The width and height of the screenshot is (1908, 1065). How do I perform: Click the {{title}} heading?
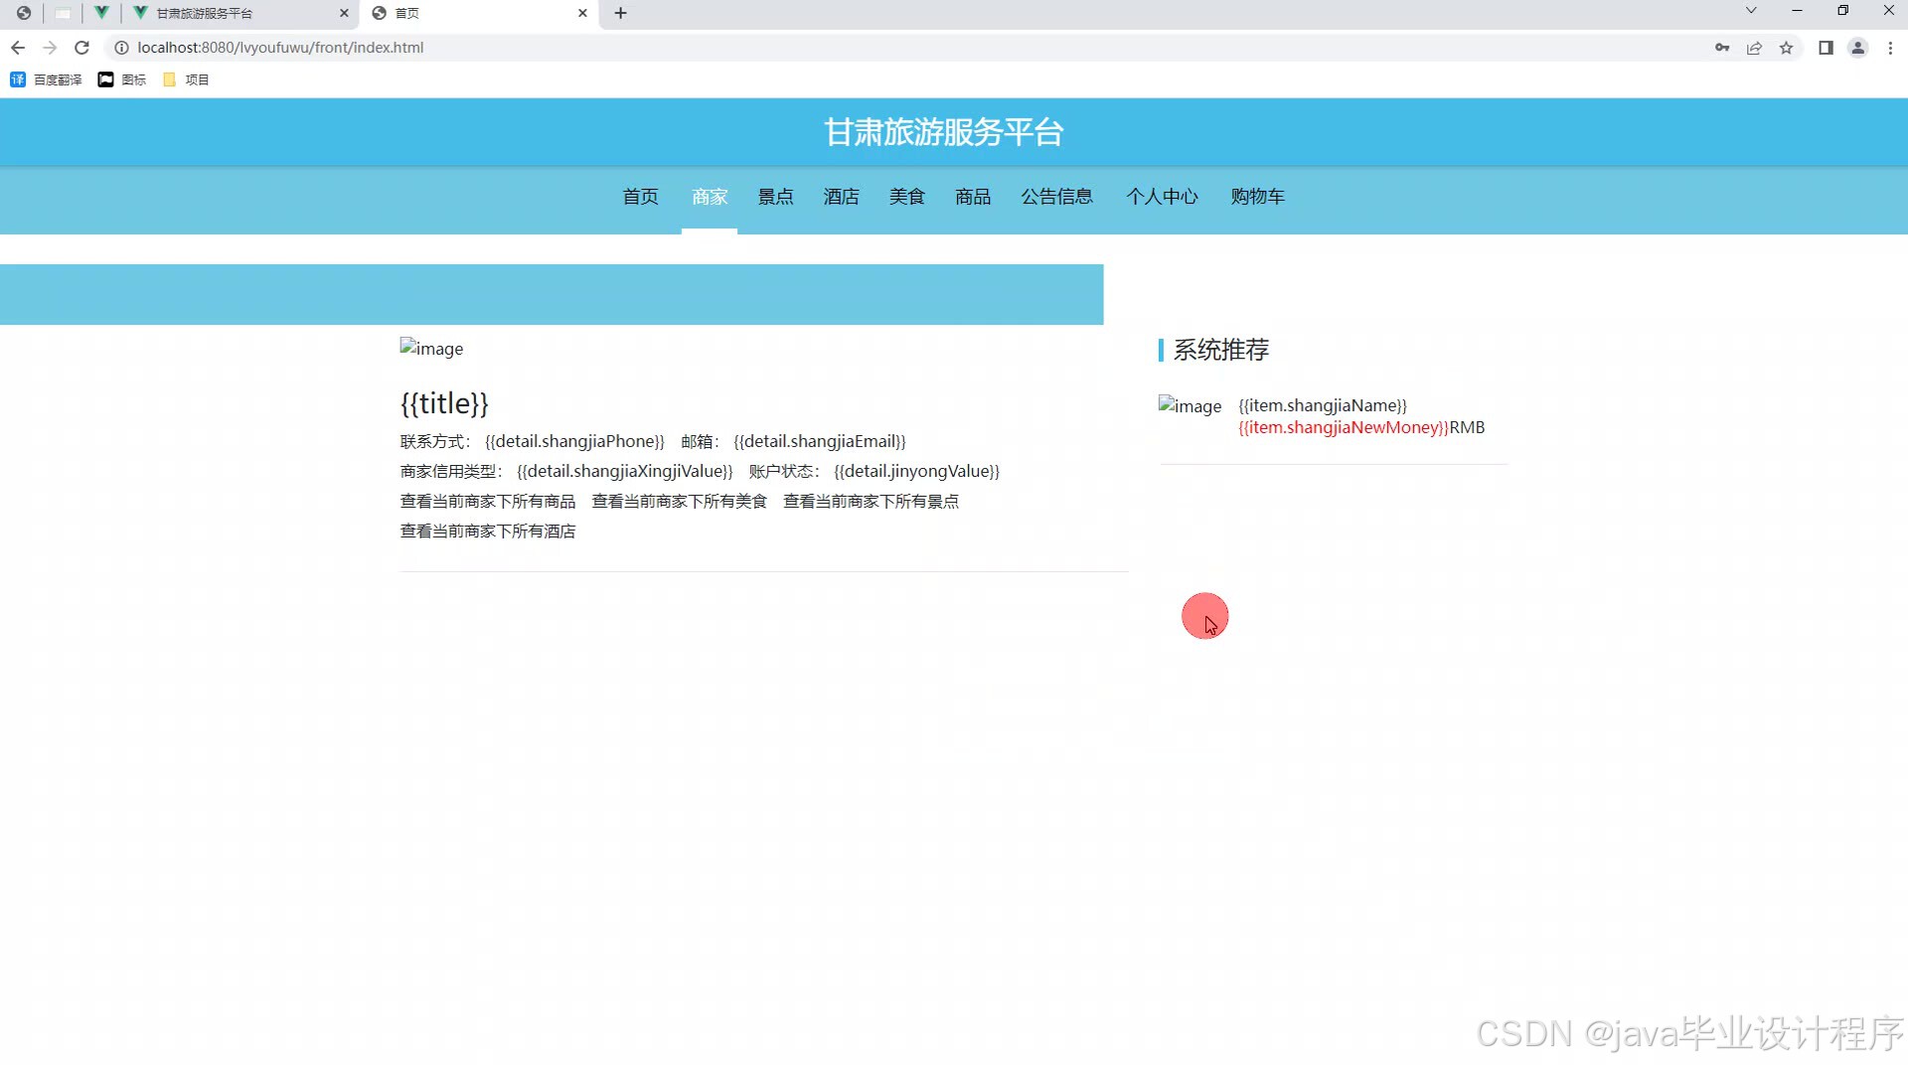444,403
